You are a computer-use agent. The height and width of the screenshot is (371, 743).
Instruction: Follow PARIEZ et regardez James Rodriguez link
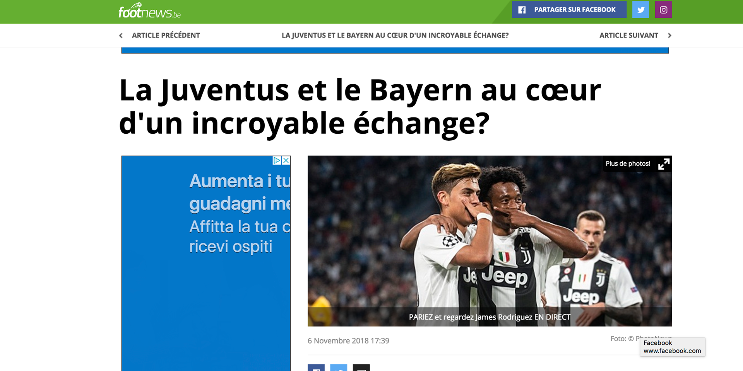coord(490,317)
